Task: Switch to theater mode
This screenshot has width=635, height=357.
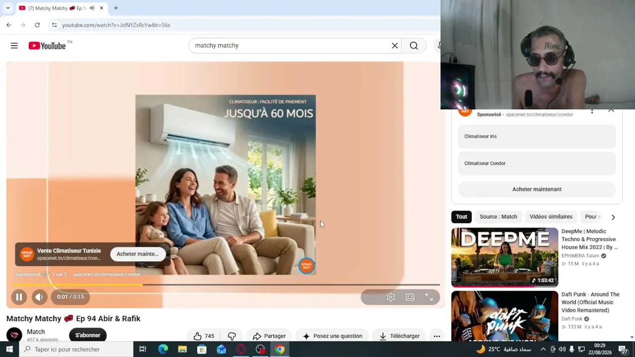Action: pos(410,297)
